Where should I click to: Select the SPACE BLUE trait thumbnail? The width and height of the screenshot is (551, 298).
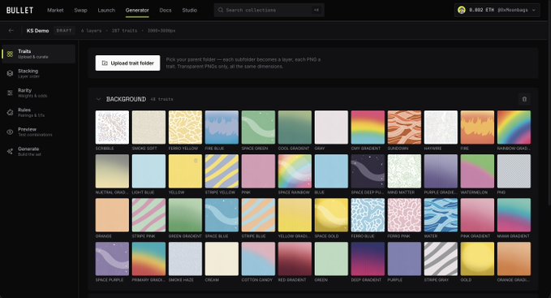point(222,215)
